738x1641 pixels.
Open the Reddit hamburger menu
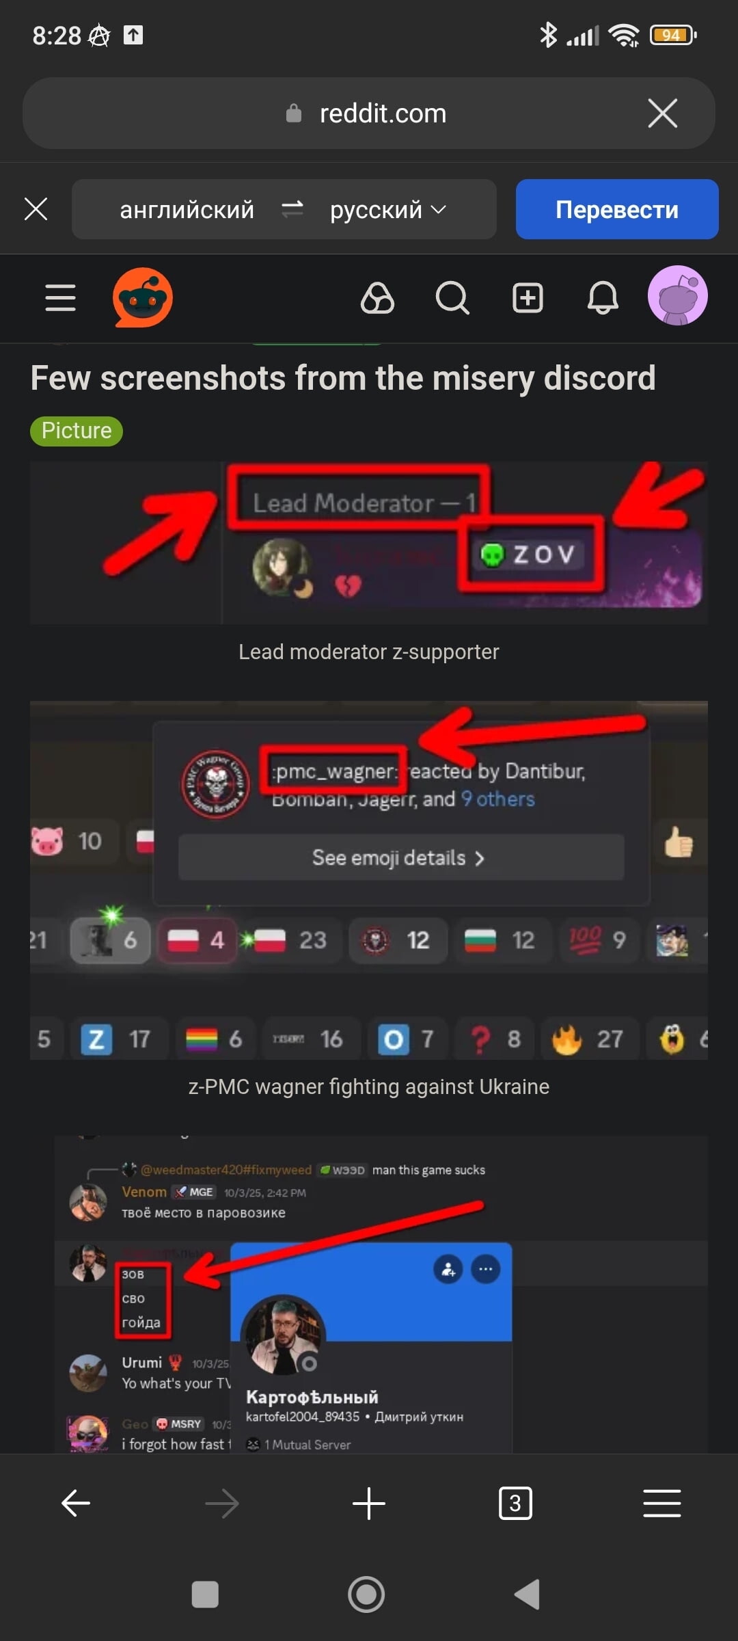coord(60,297)
